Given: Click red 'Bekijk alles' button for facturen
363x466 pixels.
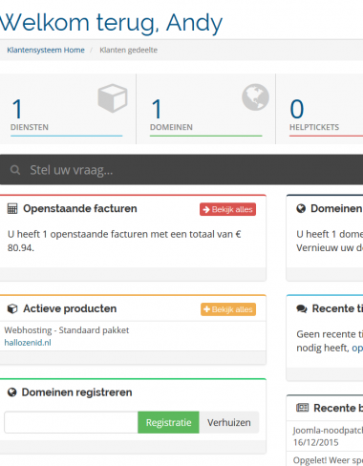Looking at the screenshot, I should coord(227,209).
